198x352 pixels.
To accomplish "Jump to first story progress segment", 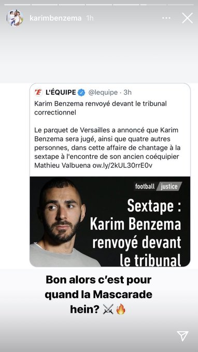I will click(x=18, y=5).
